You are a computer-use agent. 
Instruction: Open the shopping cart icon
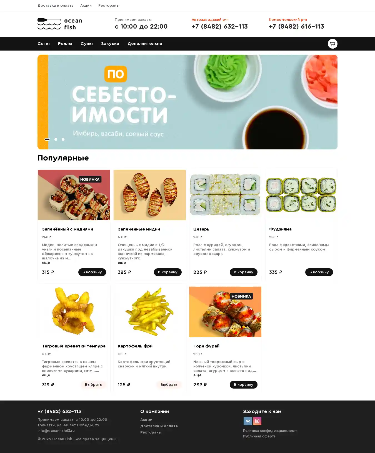pos(332,44)
